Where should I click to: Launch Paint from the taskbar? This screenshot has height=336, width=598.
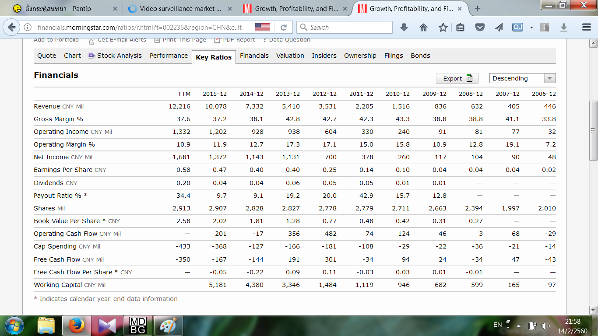[168, 326]
